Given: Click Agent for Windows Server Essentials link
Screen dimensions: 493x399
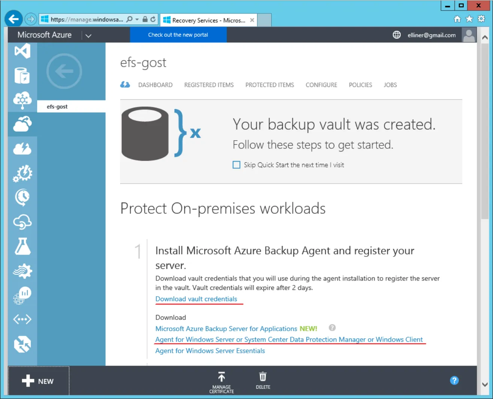Looking at the screenshot, I should click(210, 351).
